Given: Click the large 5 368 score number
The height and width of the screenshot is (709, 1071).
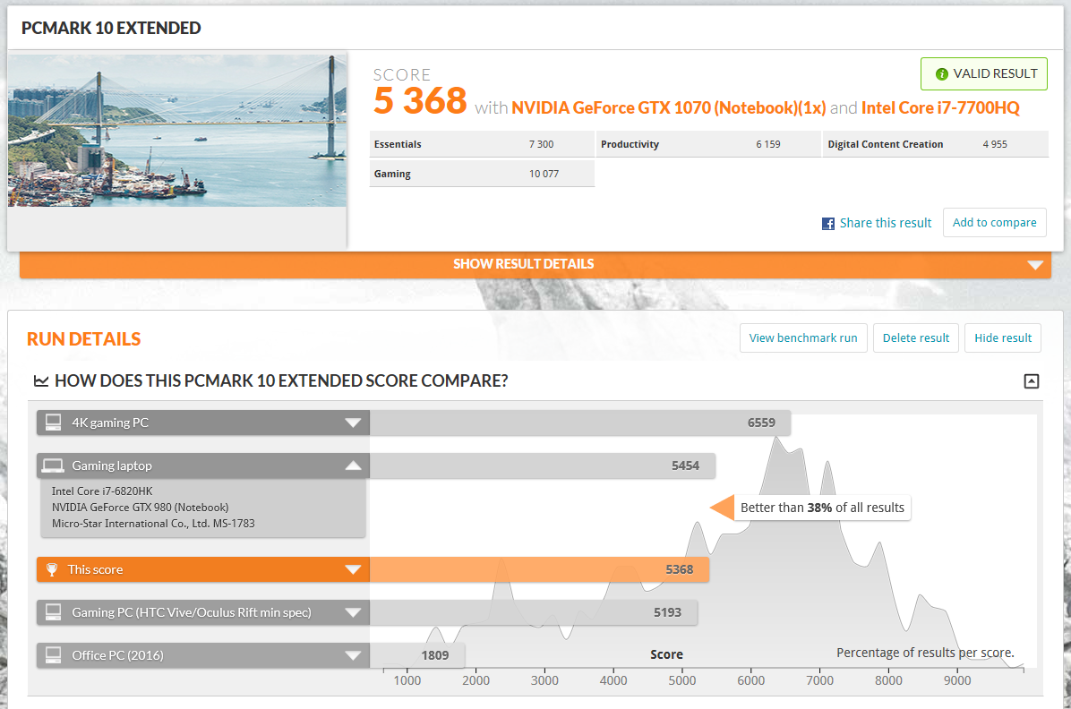Looking at the screenshot, I should click(420, 101).
